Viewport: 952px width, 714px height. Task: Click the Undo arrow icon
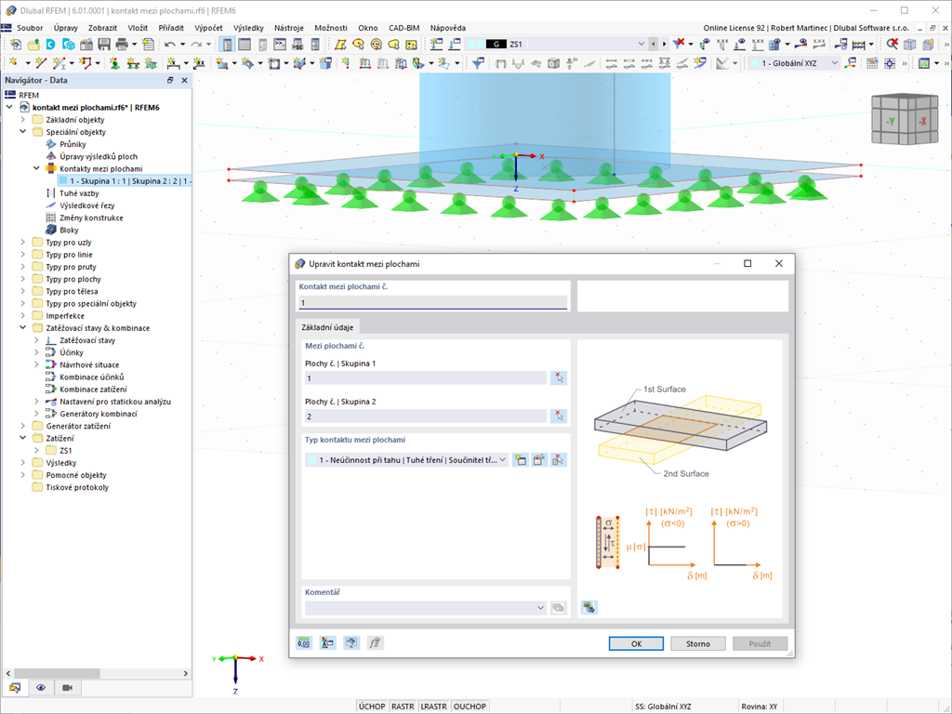click(x=169, y=45)
